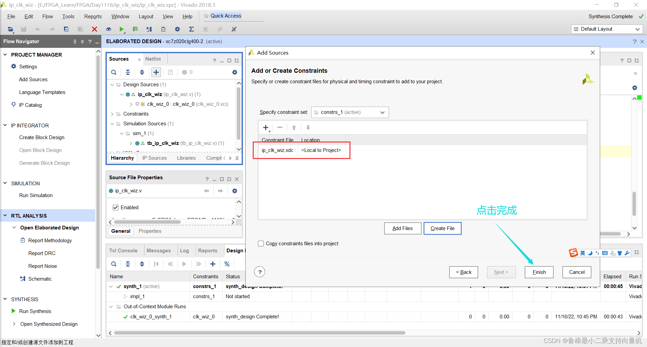Viewport: 647px width, 347px height.
Task: Click the green Run toolbar icon
Action: pos(122,29)
